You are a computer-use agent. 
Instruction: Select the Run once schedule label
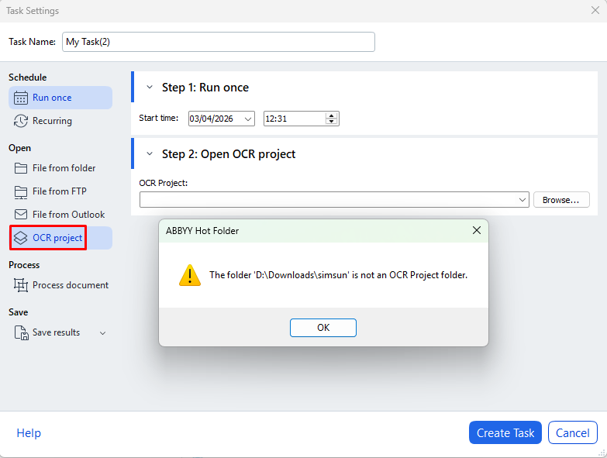(52, 98)
